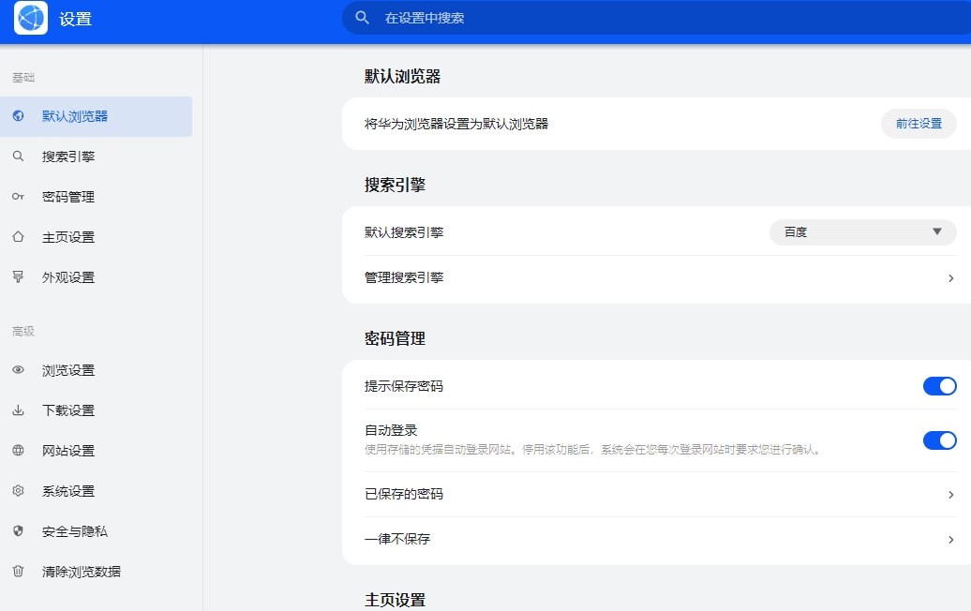Open the 一律不保存 list
The width and height of the screenshot is (971, 611).
tap(949, 540)
